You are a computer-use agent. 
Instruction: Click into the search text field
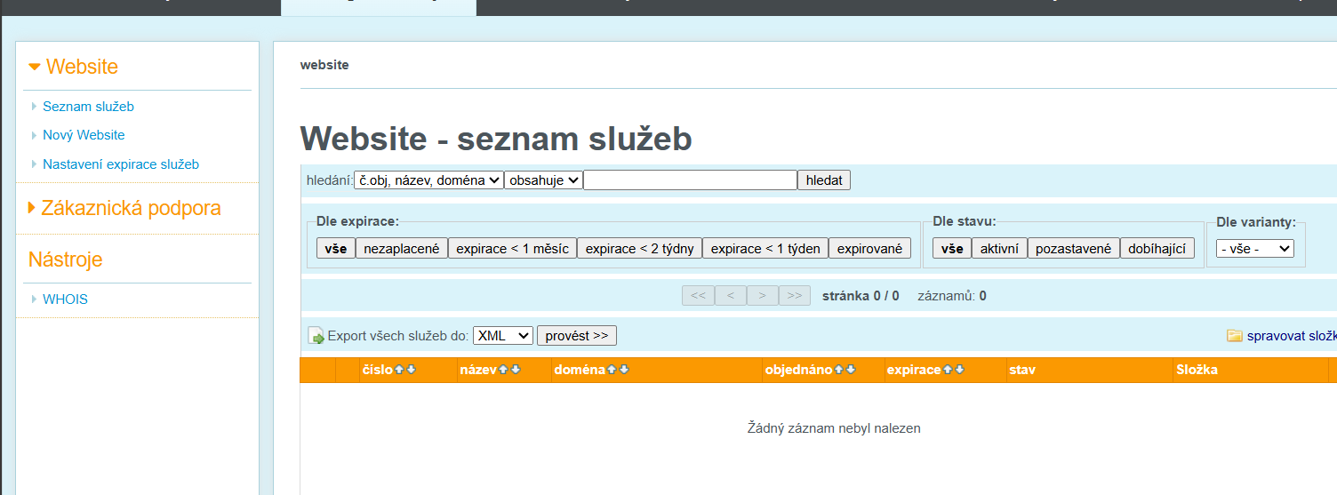point(690,180)
